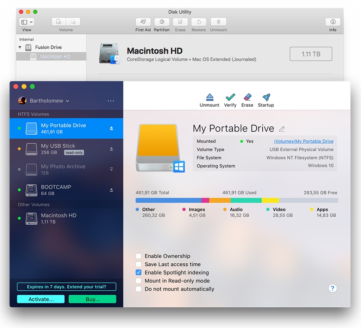
Task: Open the help question mark button
Action: click(333, 288)
